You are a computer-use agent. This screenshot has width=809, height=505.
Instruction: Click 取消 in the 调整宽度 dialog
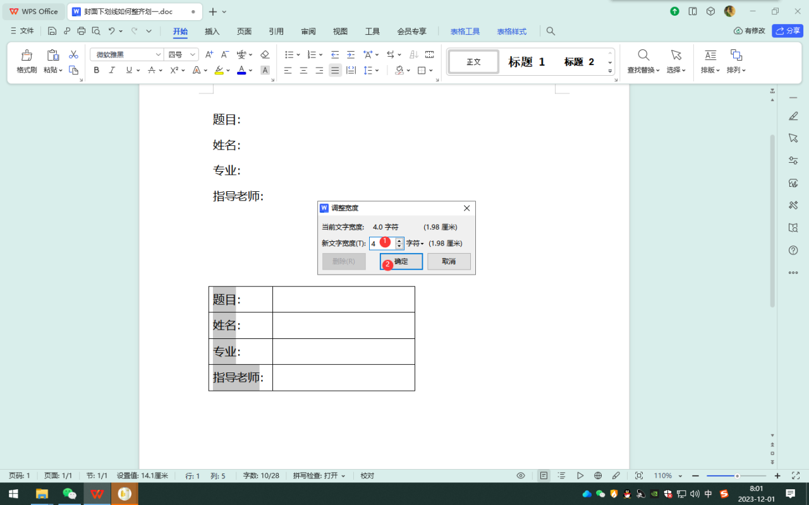[449, 261]
